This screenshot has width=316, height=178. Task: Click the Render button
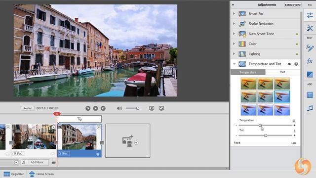pos(28,108)
